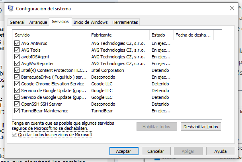Disable the TunnelBear Maintenance checkbox
Viewport: 242px width, 162px height.
(x=17, y=111)
